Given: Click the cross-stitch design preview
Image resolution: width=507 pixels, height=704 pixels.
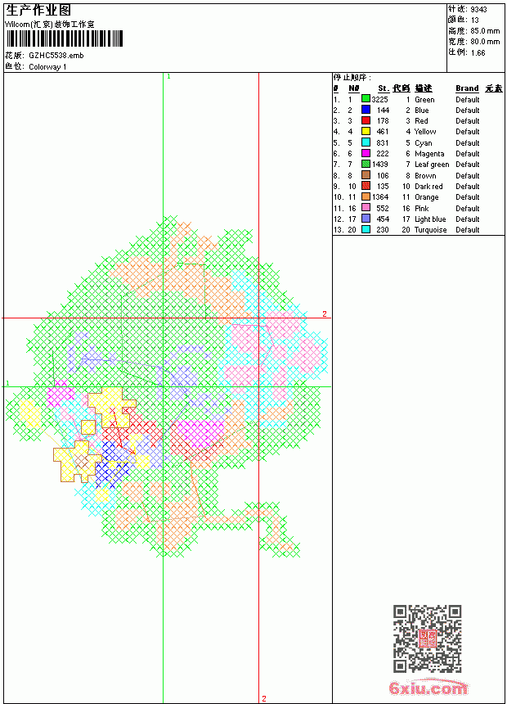Looking at the screenshot, I should click(167, 387).
